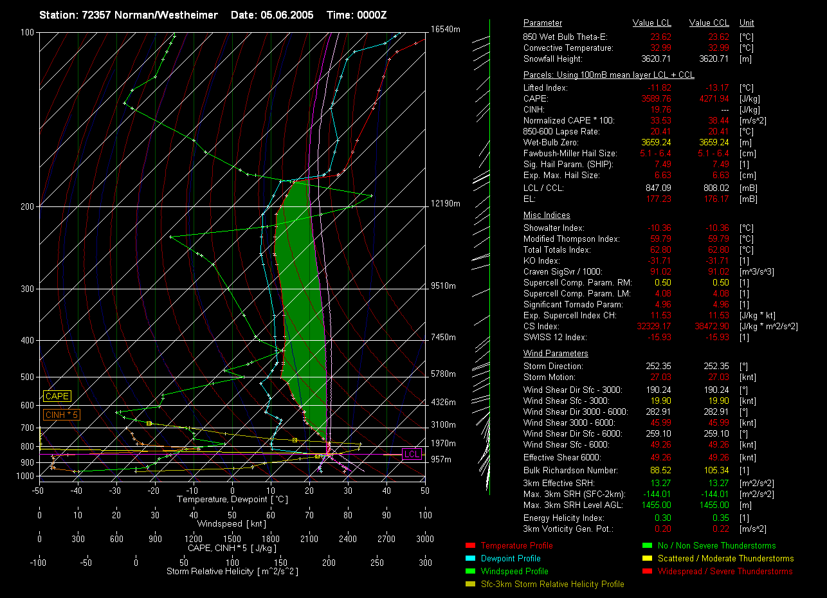Click the Value LCL column header
827x598 pixels.
coord(652,23)
